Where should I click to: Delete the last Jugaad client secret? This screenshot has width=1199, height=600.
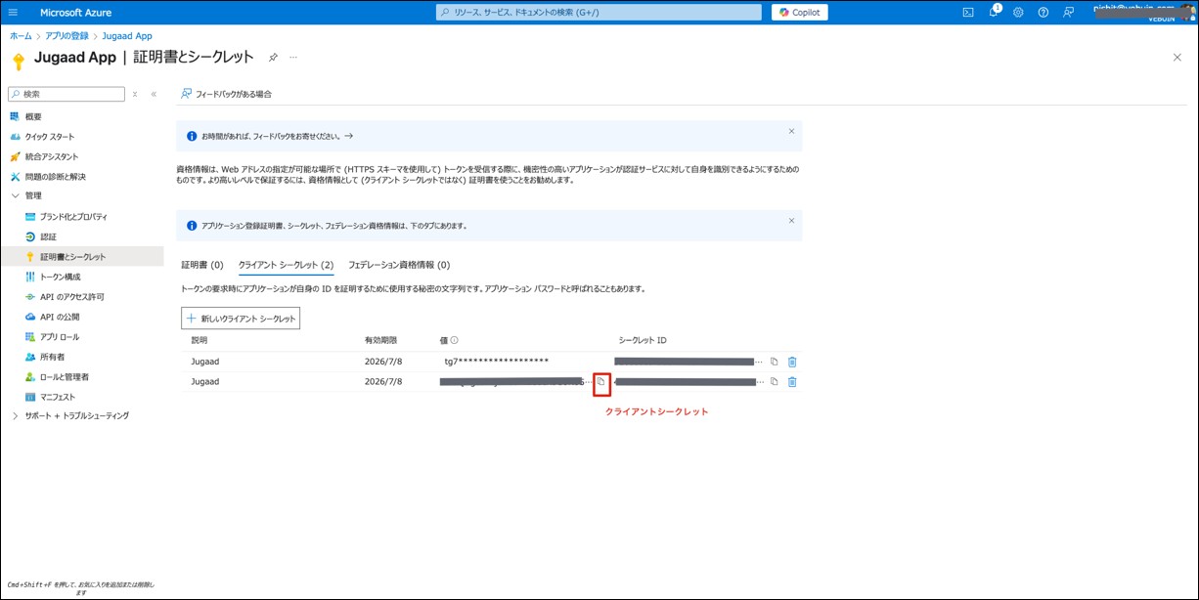tap(792, 382)
